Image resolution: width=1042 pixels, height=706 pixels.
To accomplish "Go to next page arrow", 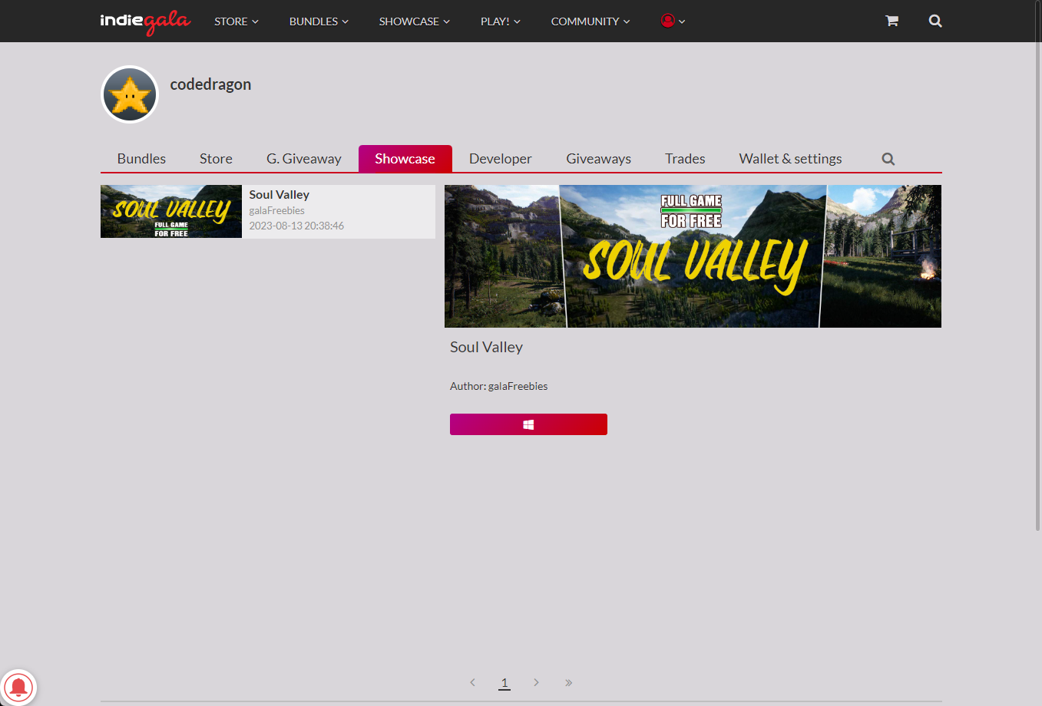I will [x=536, y=682].
